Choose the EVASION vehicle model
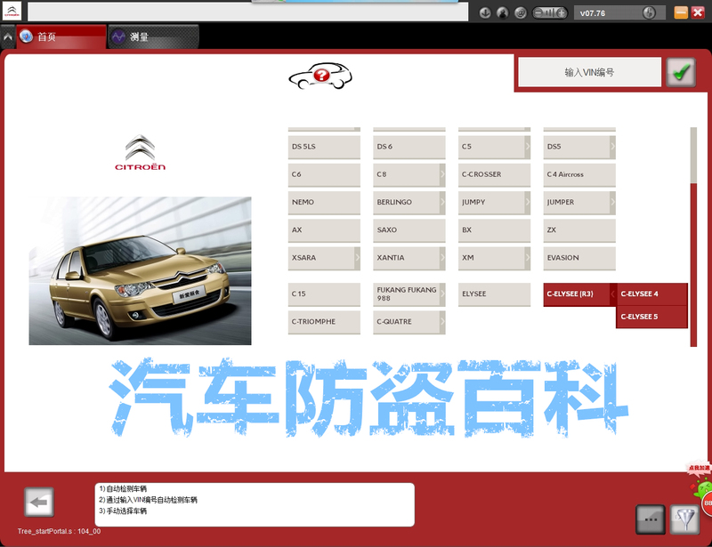Image resolution: width=712 pixels, height=547 pixels. 579,258
